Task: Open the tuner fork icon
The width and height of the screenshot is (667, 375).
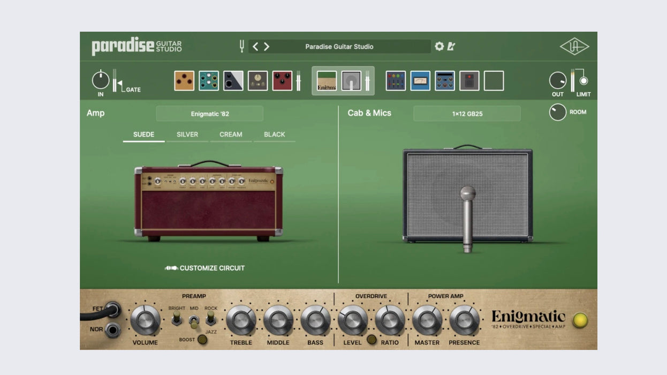Action: click(241, 46)
